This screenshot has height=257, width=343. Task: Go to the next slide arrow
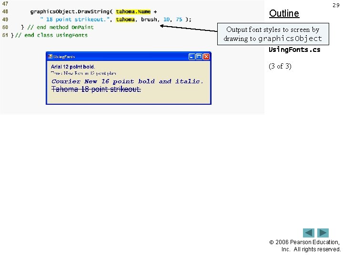tap(323, 233)
